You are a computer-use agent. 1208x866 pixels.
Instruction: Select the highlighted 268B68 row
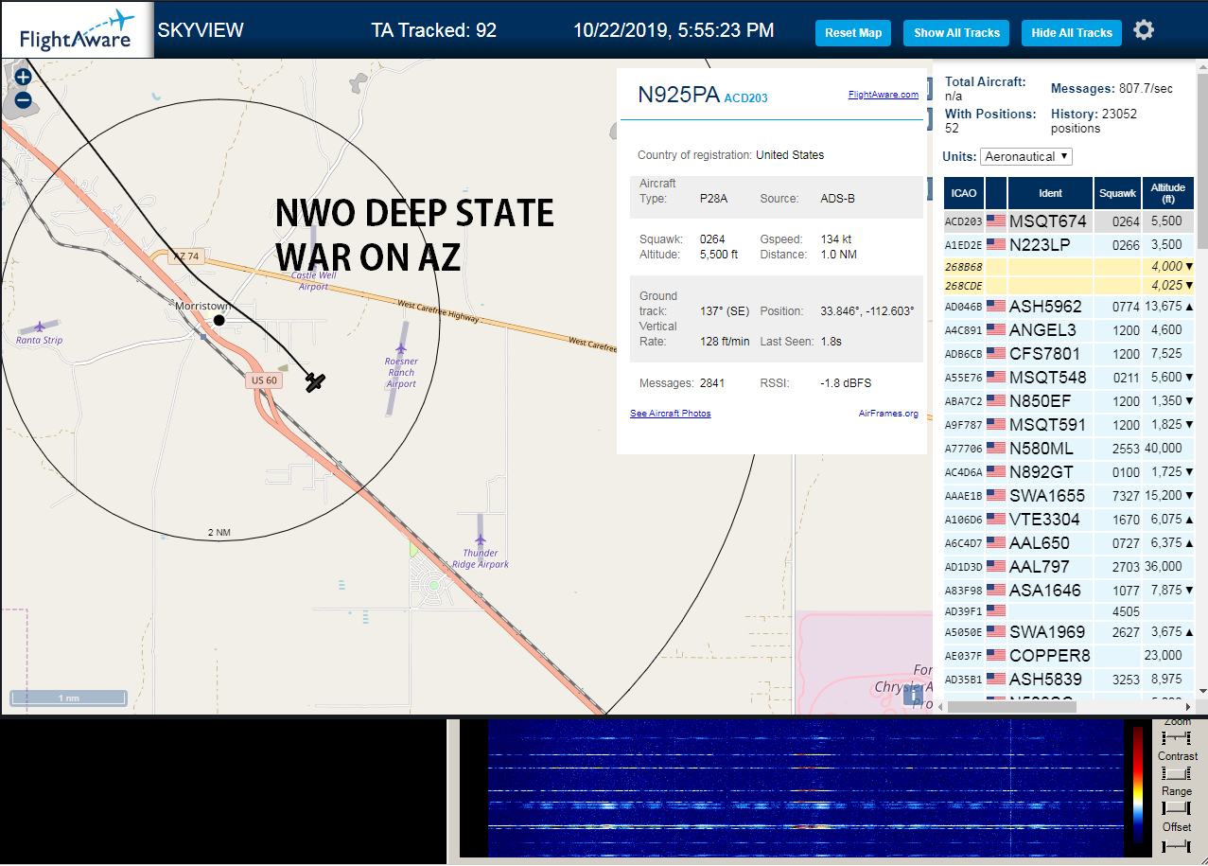pos(1069,267)
